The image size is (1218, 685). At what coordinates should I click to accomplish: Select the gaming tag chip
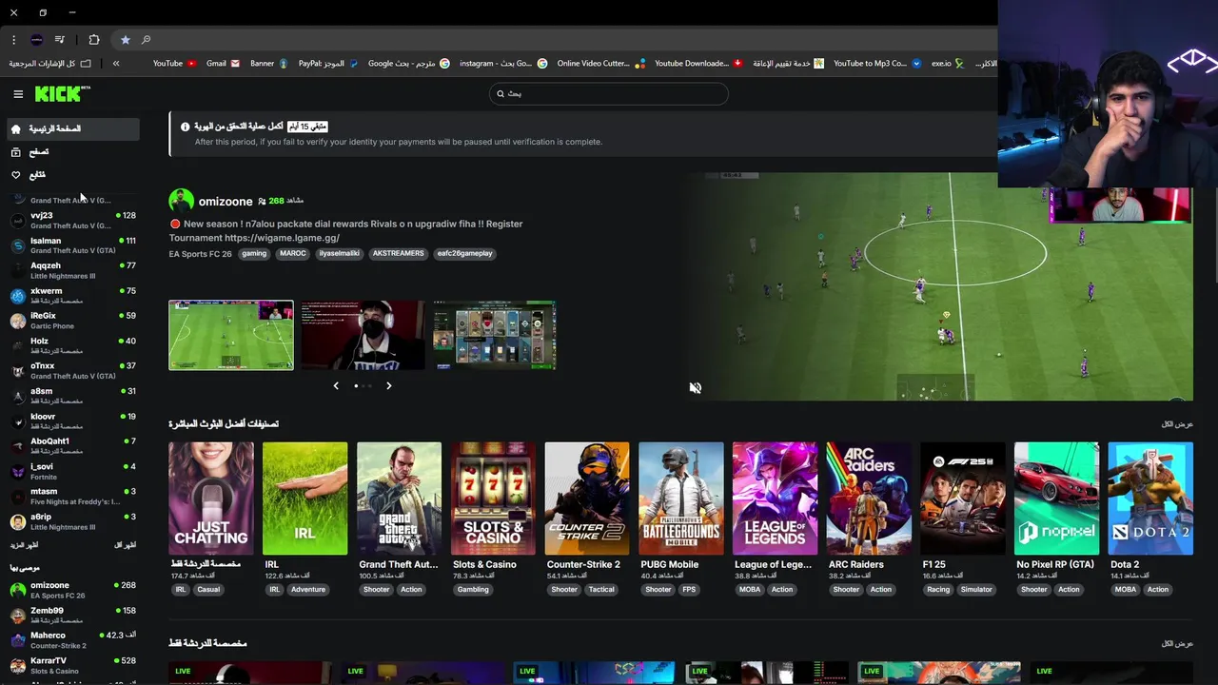(x=254, y=254)
